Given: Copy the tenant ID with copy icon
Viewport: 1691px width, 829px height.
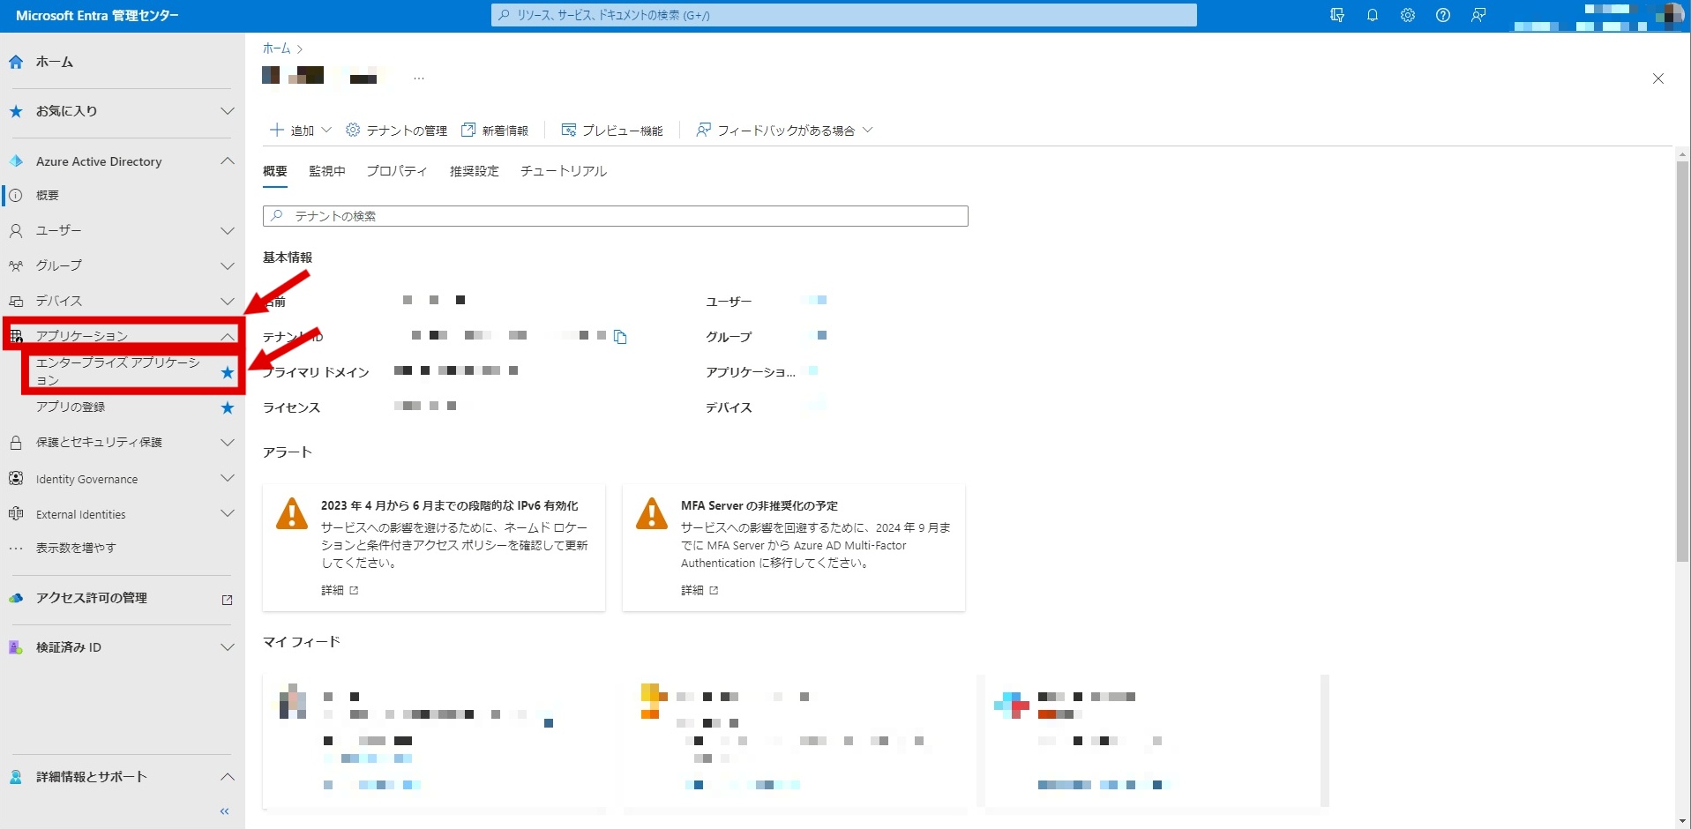Looking at the screenshot, I should 620,337.
